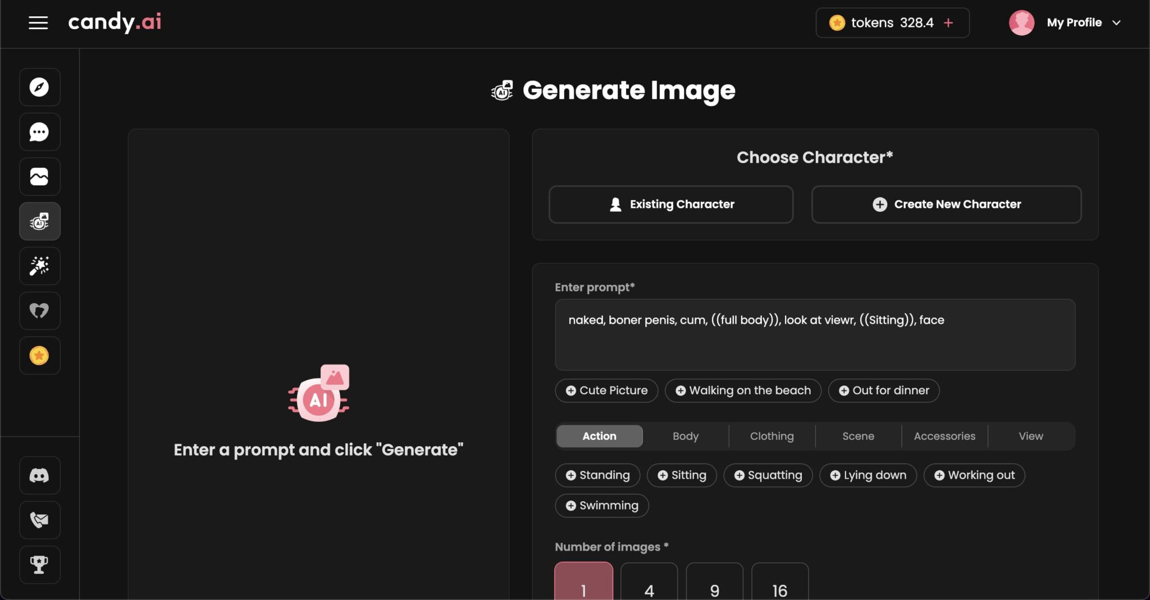Click the plus to add tokens
Screen dimensions: 1150x600
tap(948, 23)
